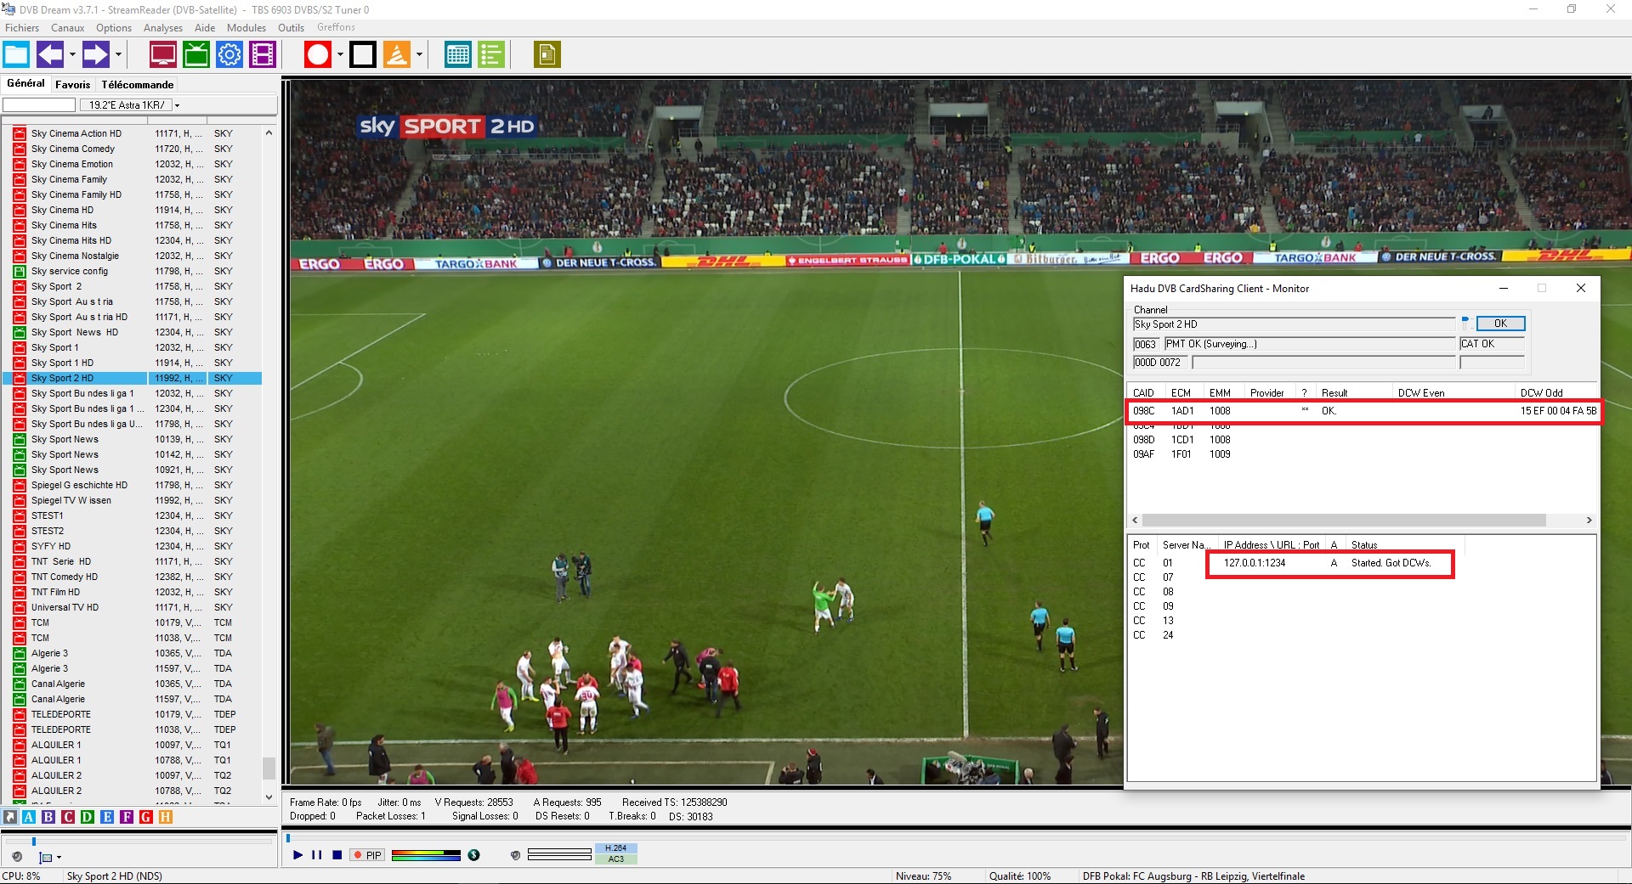Click the olive document toolbar icon

point(547,55)
